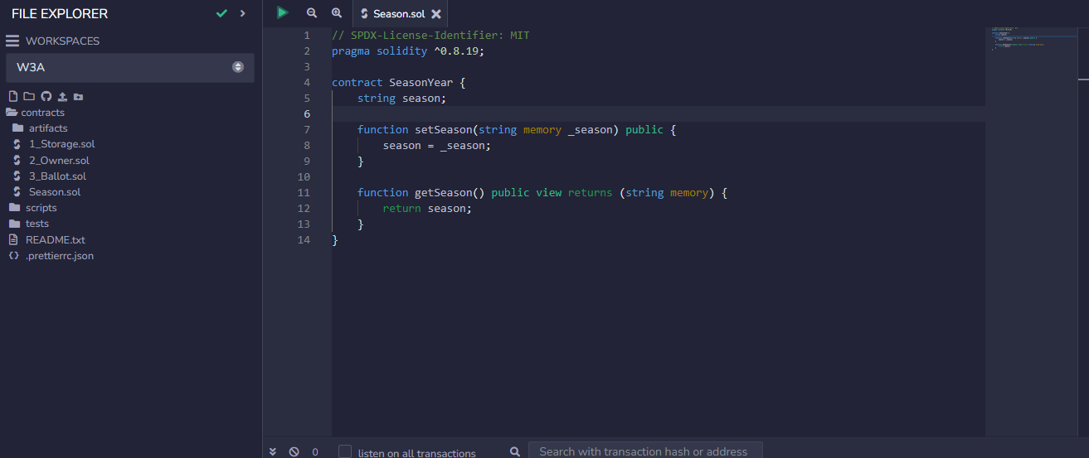Open README.txt from file tree
1089x458 pixels.
coord(55,239)
